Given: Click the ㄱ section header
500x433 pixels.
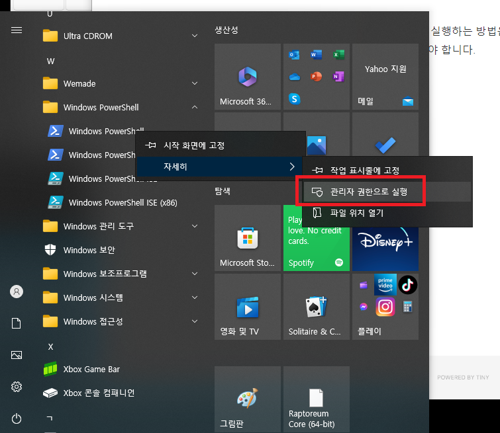Looking at the screenshot, I should pyautogui.click(x=50, y=418).
